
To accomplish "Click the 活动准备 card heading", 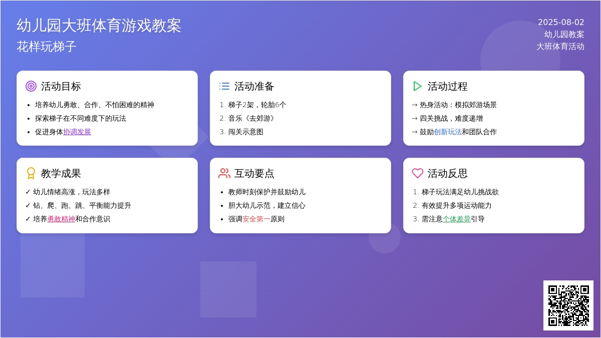I will tap(254, 86).
